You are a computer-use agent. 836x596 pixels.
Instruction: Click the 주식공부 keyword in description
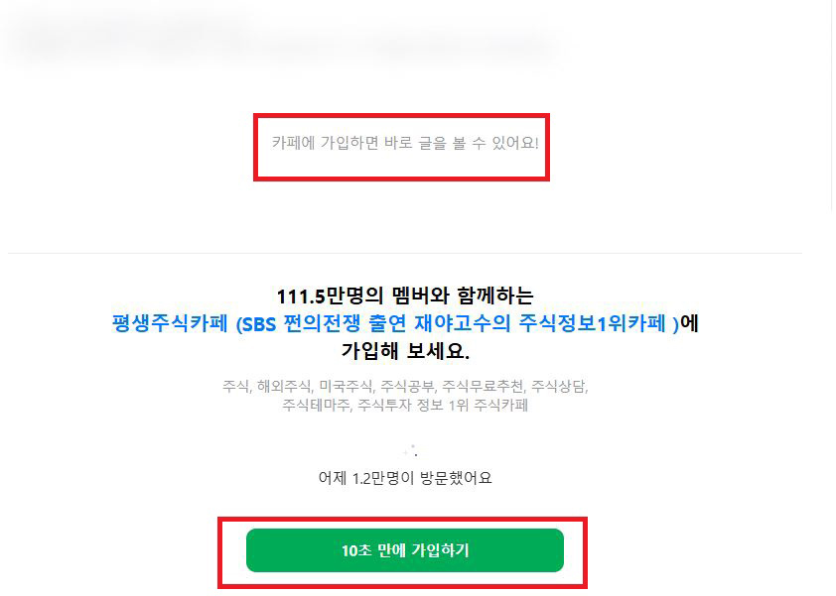pyautogui.click(x=408, y=386)
